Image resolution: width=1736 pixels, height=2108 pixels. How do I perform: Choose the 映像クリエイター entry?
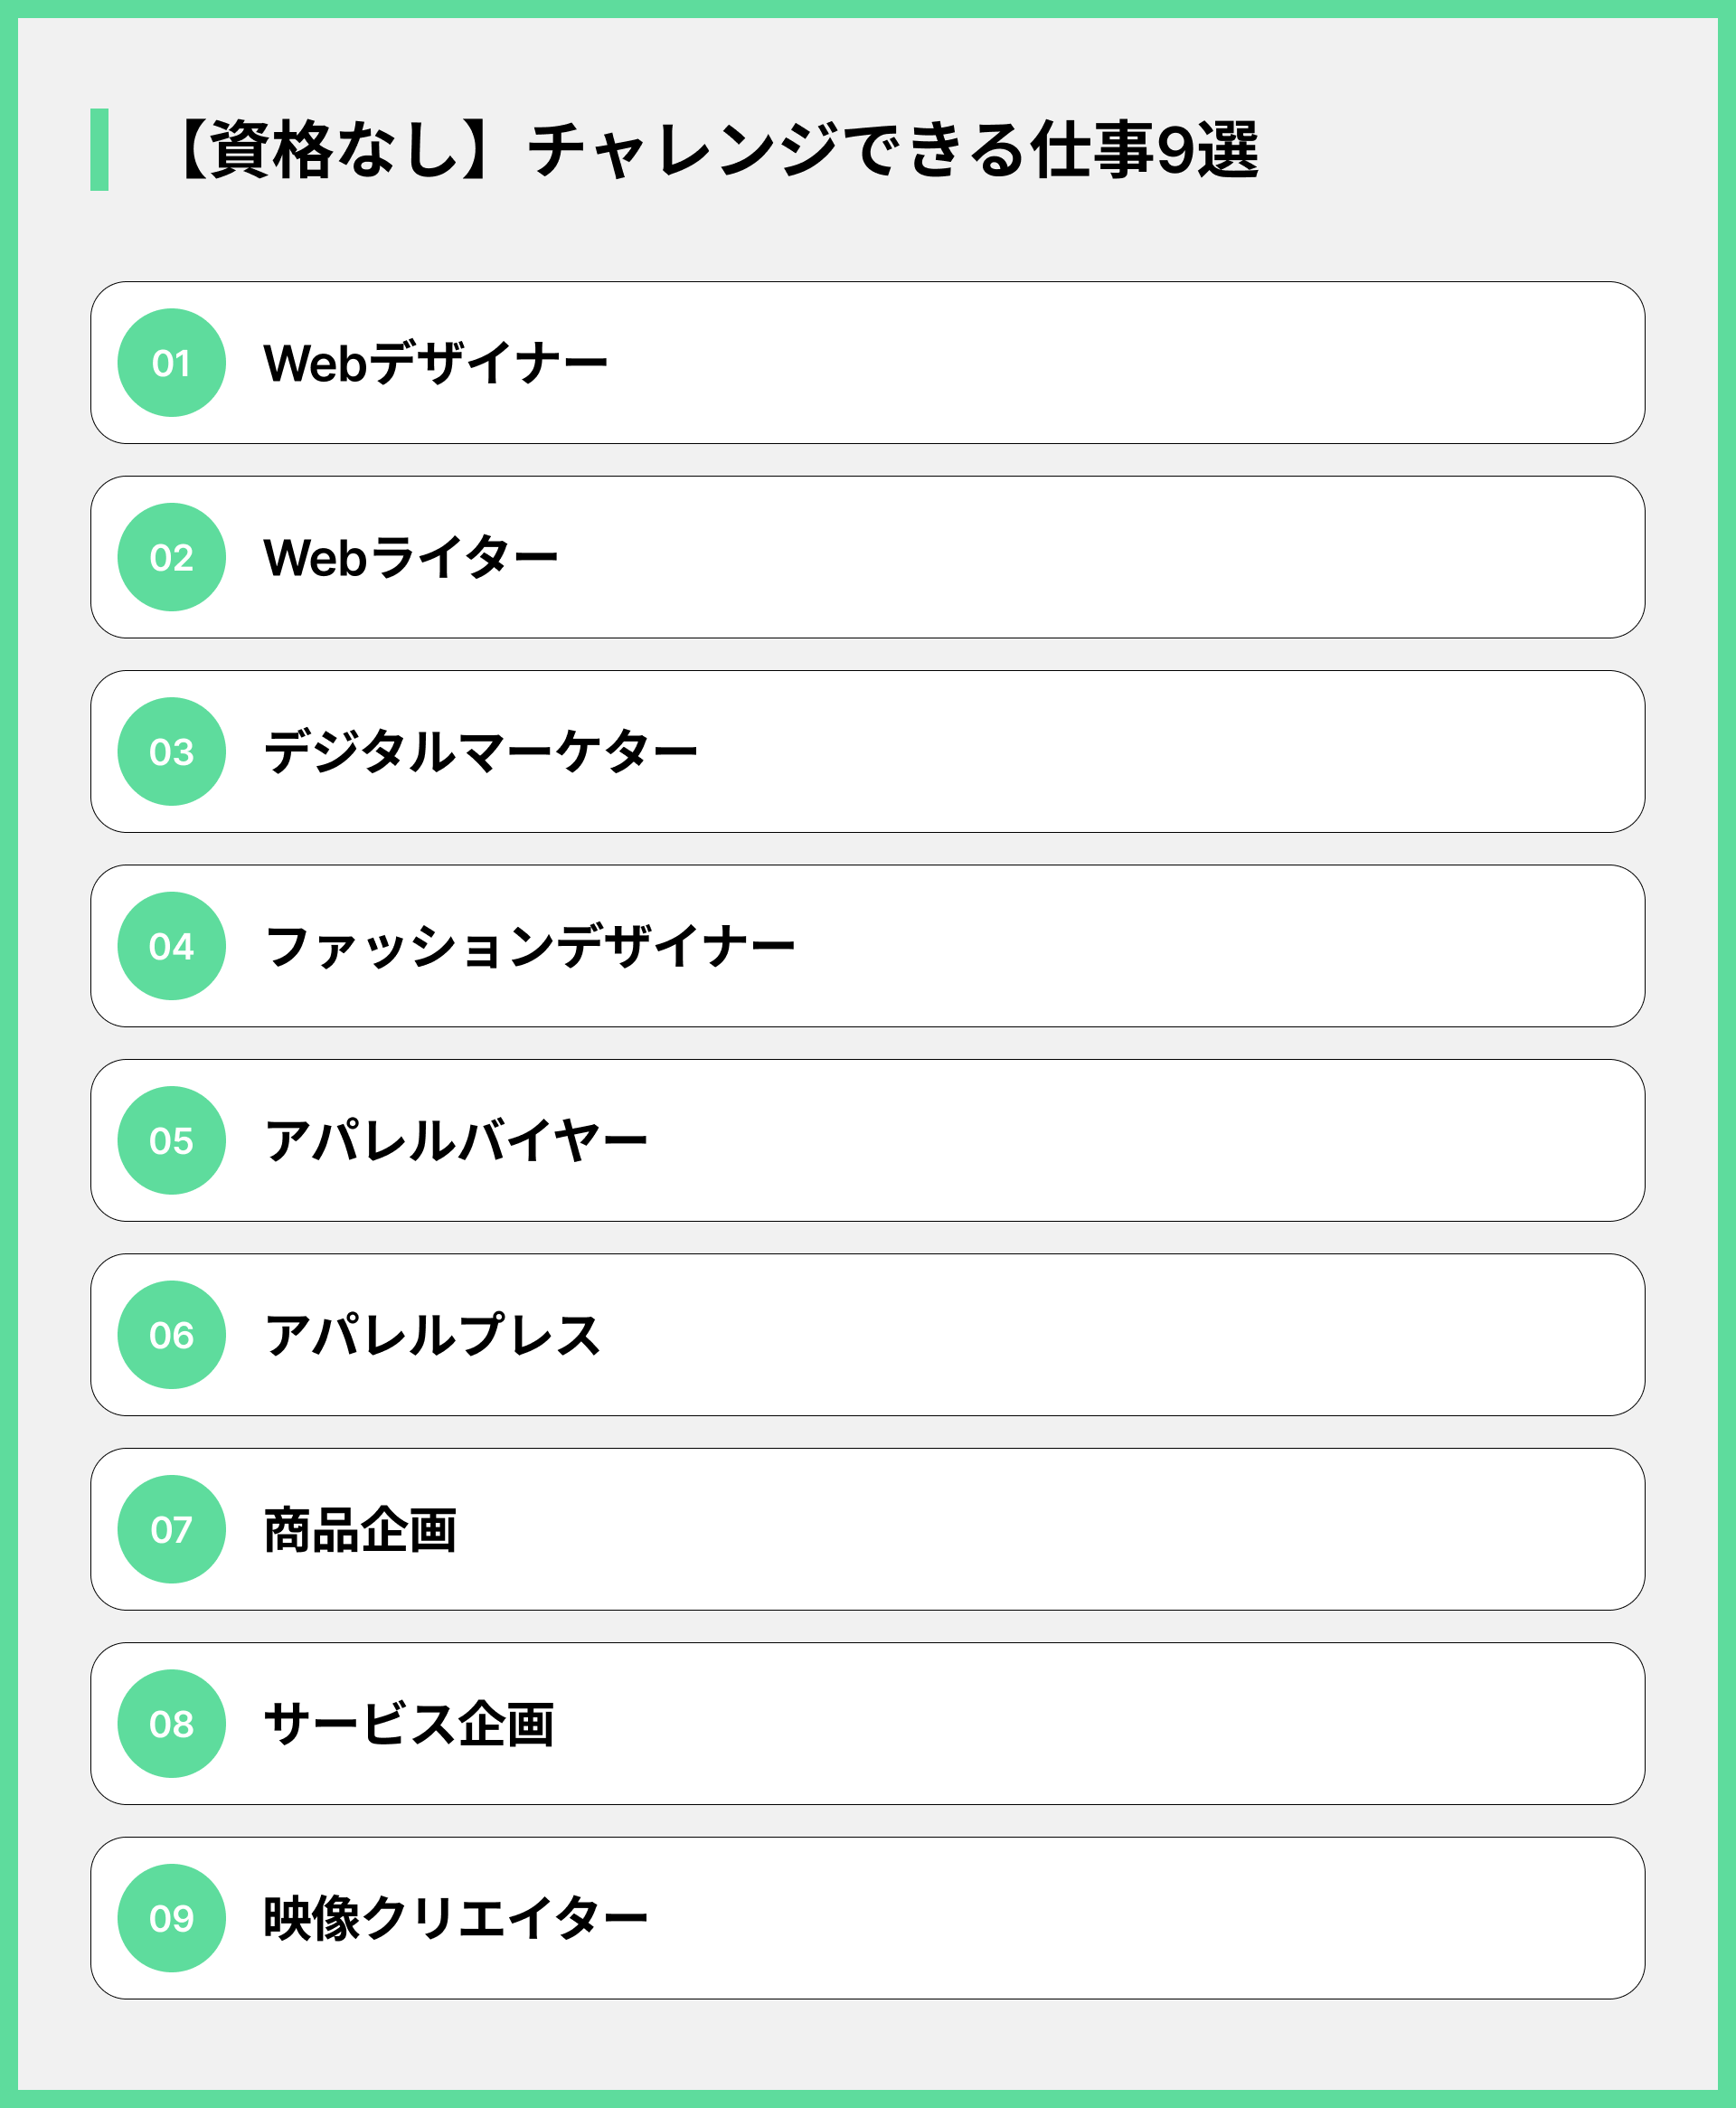pyautogui.click(x=455, y=1918)
